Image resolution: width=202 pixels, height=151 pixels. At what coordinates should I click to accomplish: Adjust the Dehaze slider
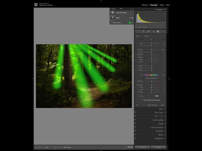[151, 70]
